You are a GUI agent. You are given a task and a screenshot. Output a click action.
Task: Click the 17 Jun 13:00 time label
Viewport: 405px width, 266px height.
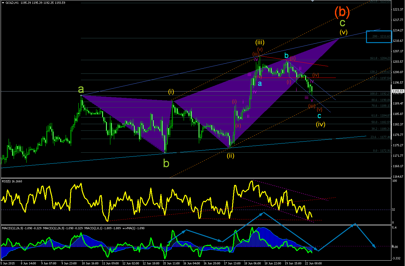(x=232, y=263)
